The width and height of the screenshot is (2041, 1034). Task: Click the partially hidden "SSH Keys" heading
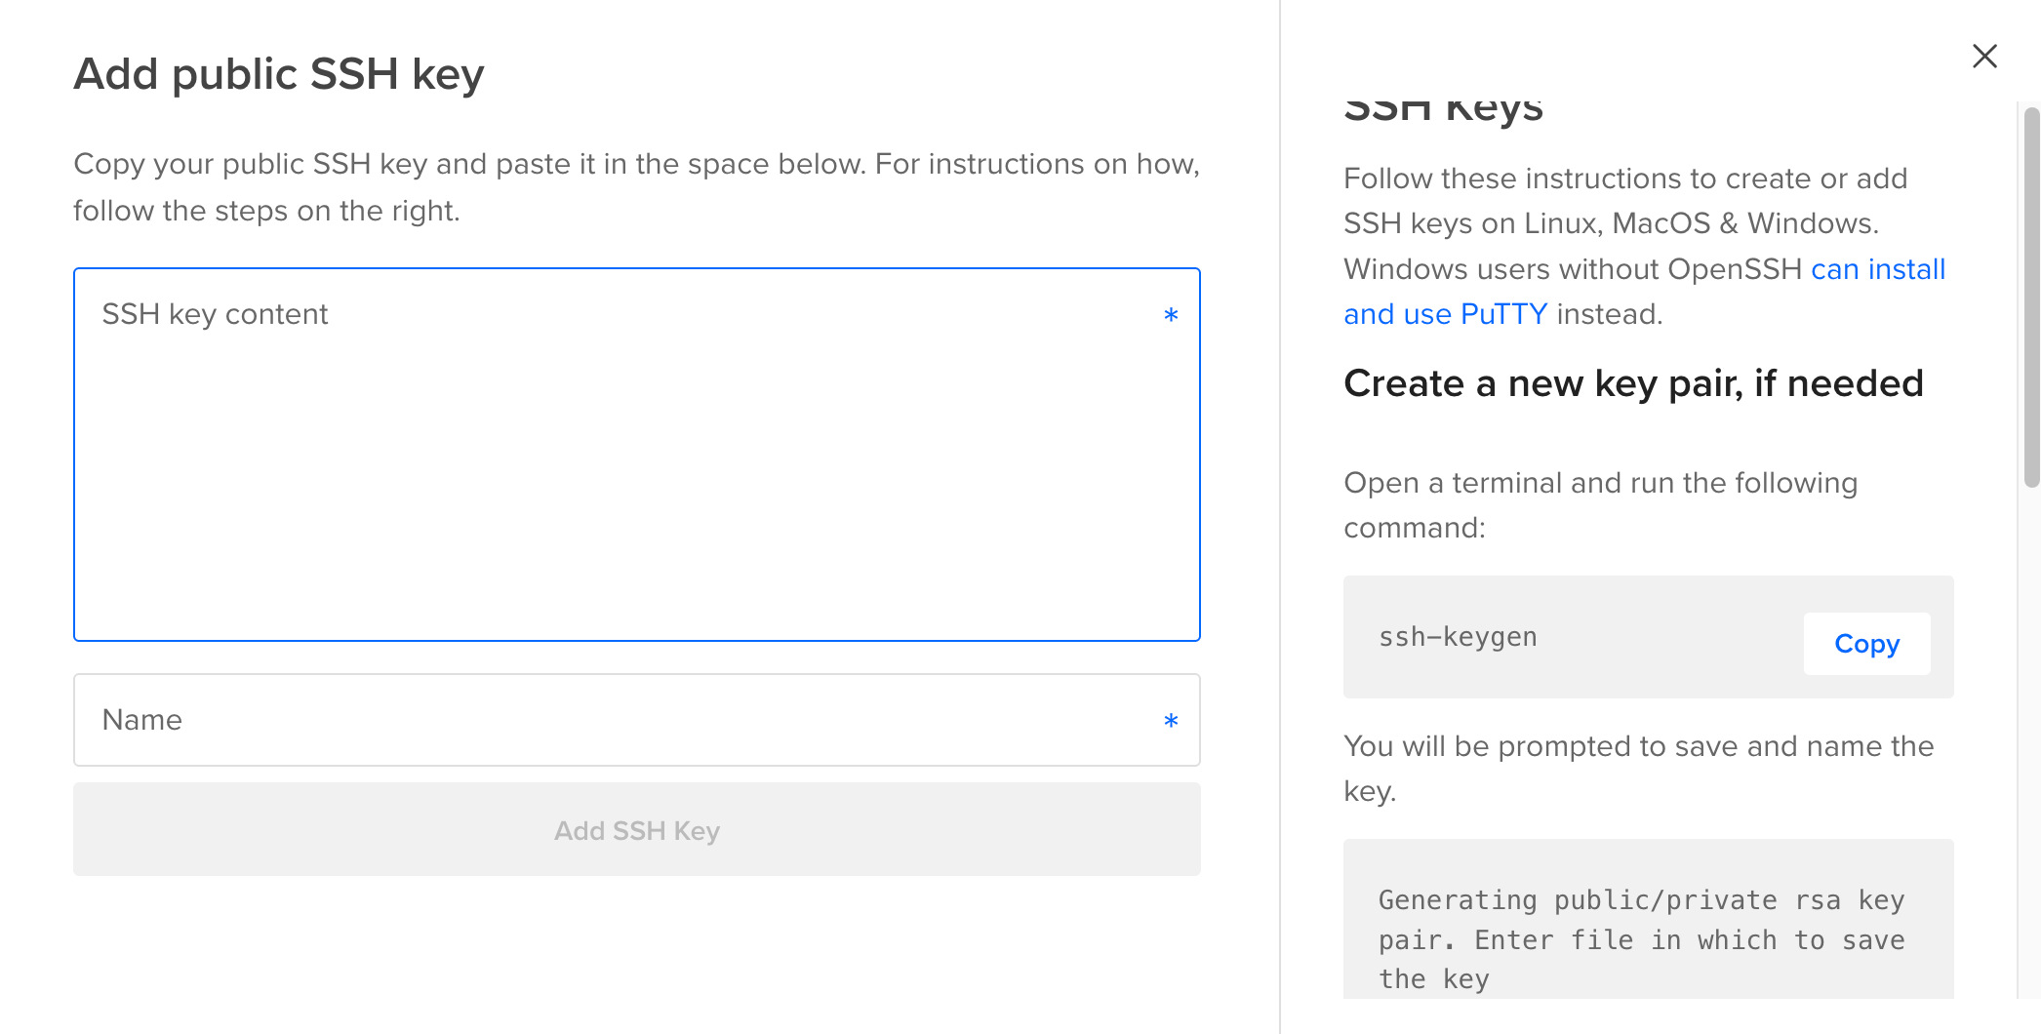coord(1443,109)
